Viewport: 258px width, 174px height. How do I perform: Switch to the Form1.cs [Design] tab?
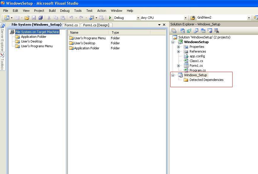(96, 25)
